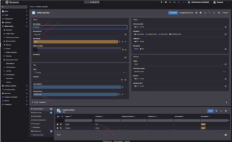Click magnifier next to Liste de valeurs field
Viewport: 232px width, 142px height.
[119, 94]
